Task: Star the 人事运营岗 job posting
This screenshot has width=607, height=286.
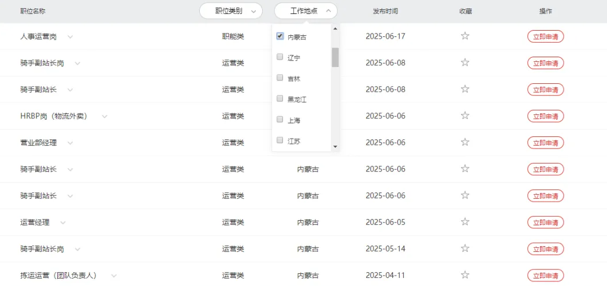Action: pyautogui.click(x=465, y=36)
